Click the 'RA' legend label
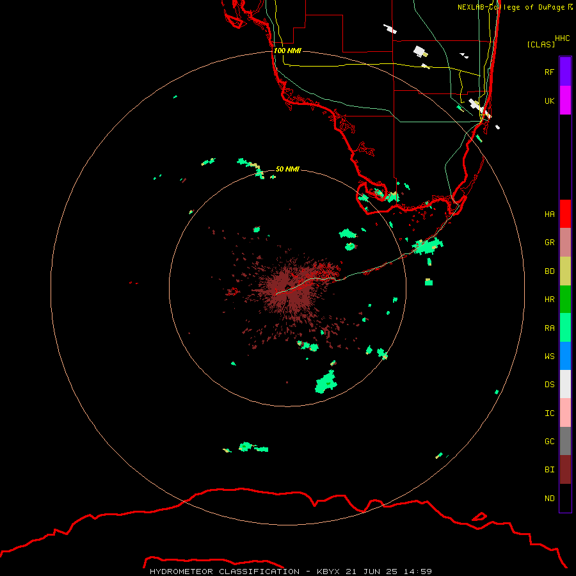Screen dimensions: 576x576 click(x=549, y=328)
